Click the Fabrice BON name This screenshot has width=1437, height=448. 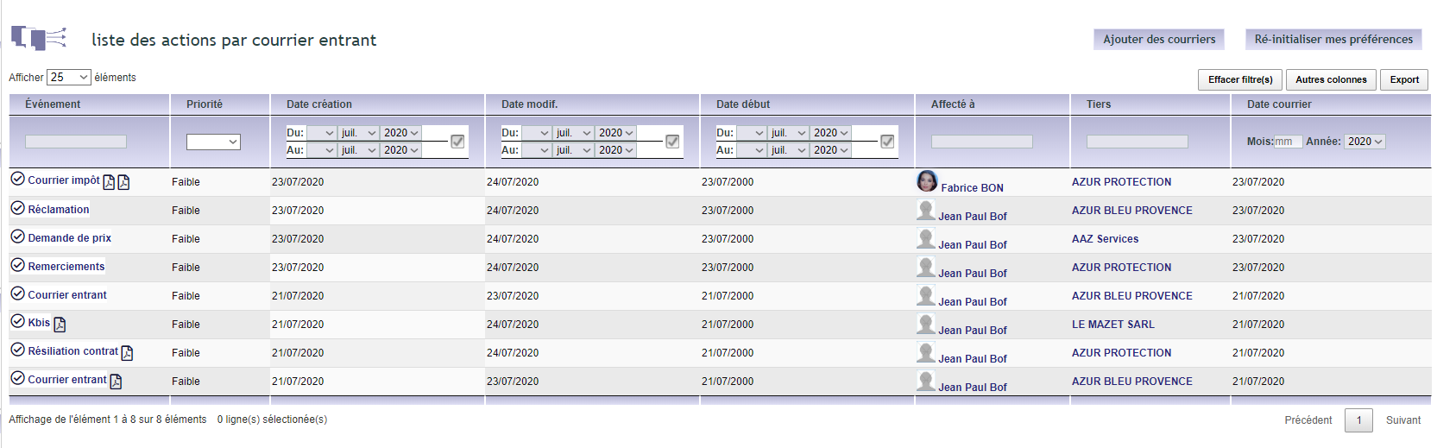tap(973, 187)
